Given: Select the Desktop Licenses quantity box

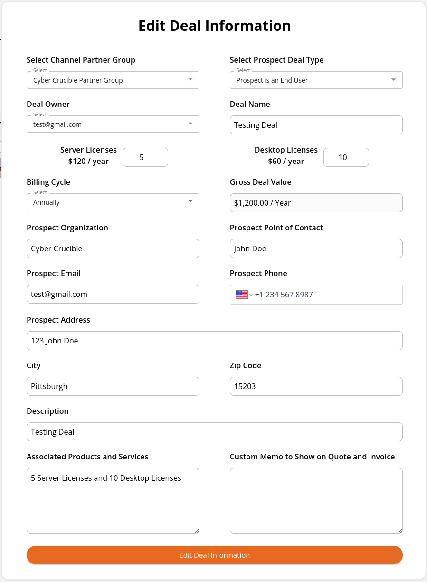Looking at the screenshot, I should 346,157.
